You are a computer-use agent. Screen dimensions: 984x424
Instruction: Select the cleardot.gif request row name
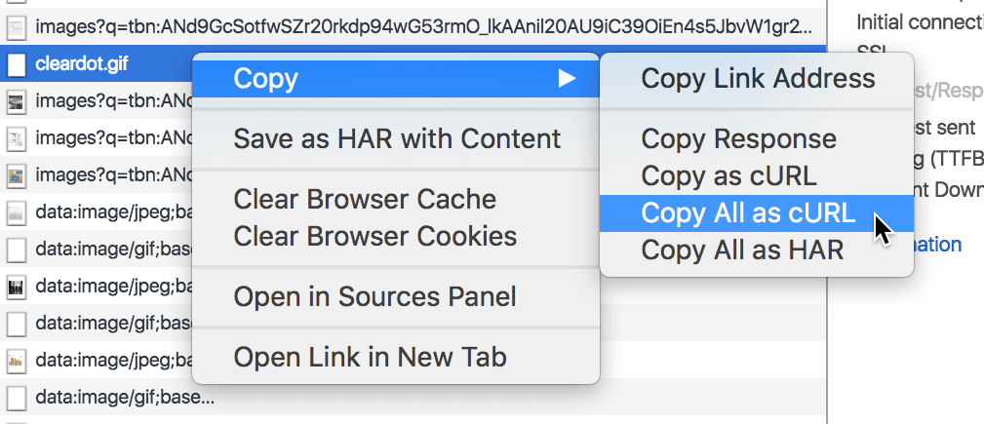click(82, 65)
